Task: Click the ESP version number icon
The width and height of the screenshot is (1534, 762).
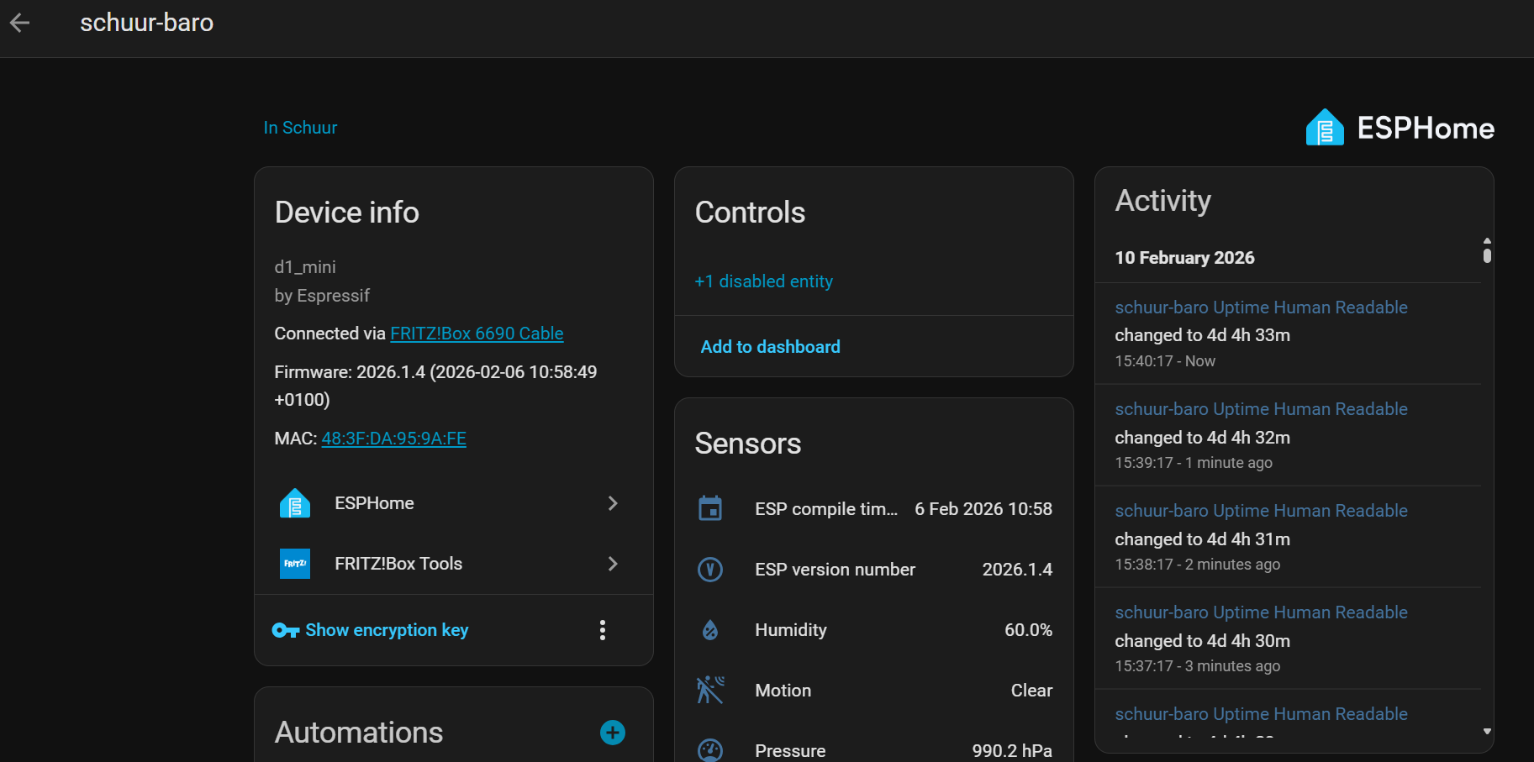Action: pos(710,570)
